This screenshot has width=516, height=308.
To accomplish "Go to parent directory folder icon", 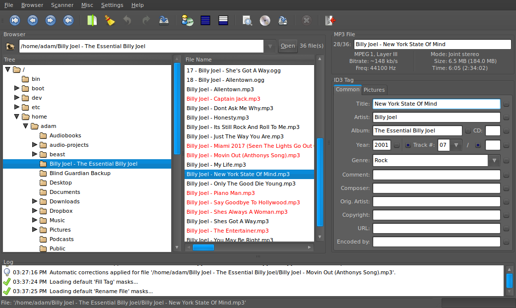I will coord(10,47).
